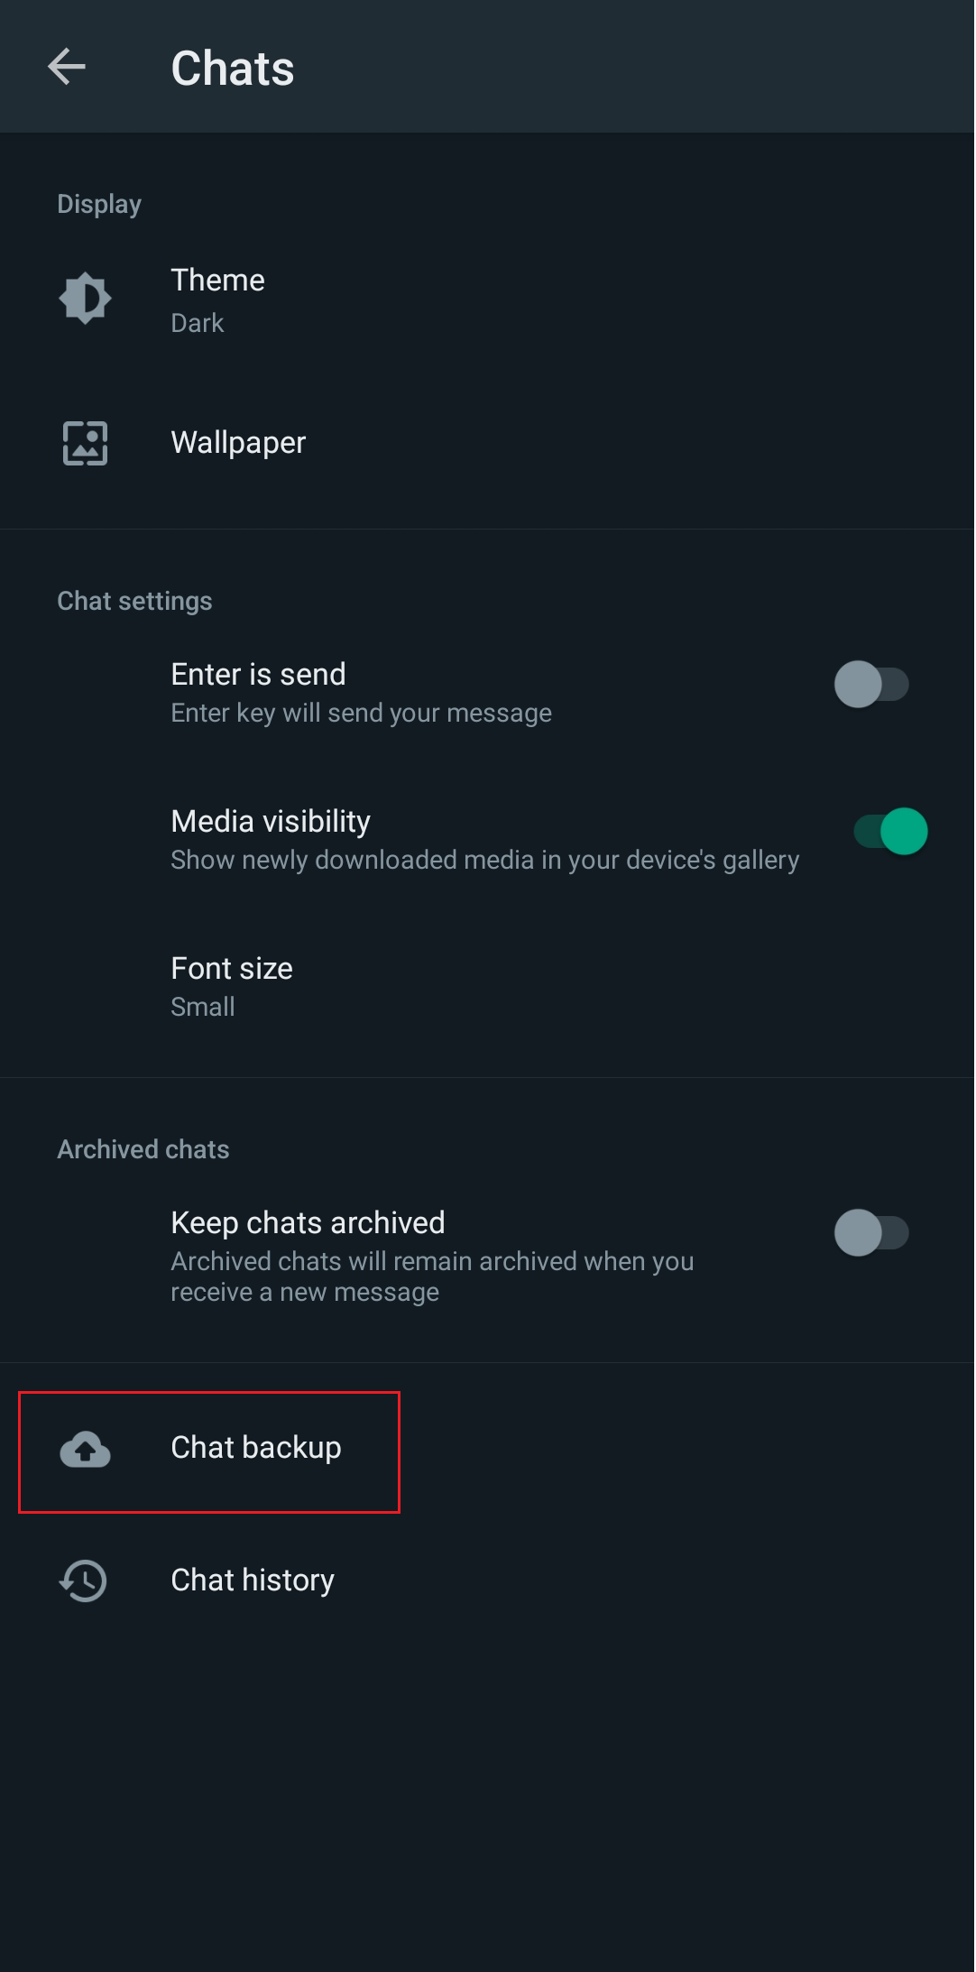
Task: Tap the archived chats description text
Action: (432, 1276)
